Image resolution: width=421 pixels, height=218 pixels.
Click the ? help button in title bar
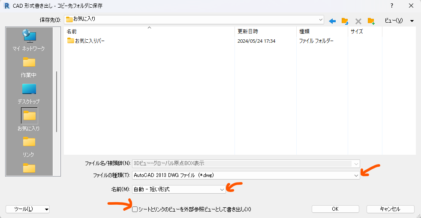coord(392,6)
